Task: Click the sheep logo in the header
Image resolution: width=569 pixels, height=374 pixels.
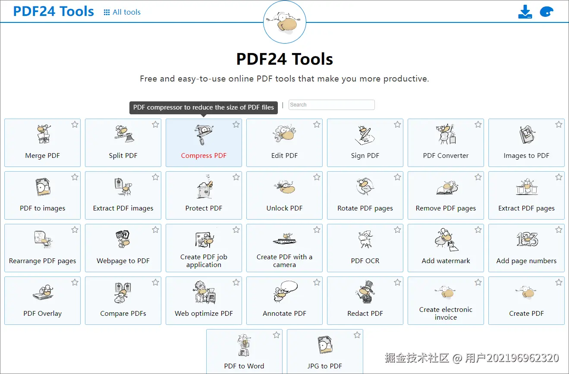Action: tap(285, 22)
